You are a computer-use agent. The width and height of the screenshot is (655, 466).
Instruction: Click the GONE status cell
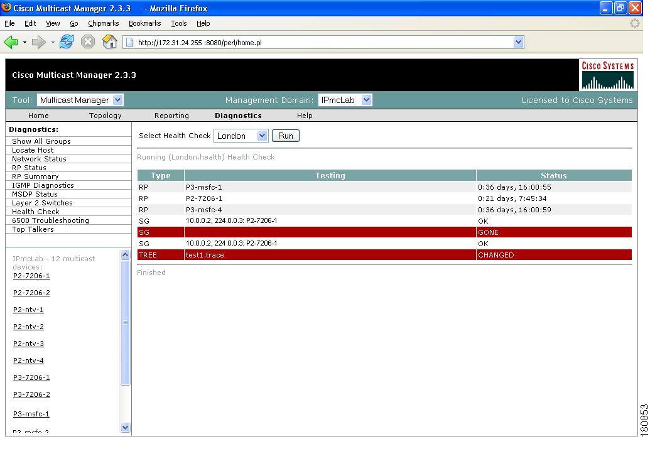[x=554, y=232]
